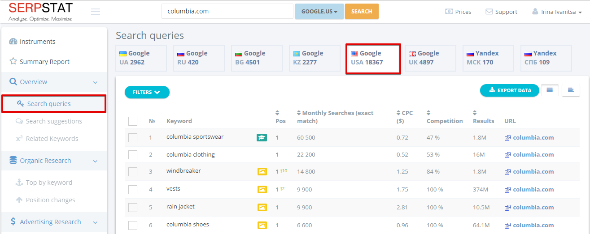Click columbia.com link in windbreaker row
The image size is (590, 234).
pyautogui.click(x=533, y=172)
